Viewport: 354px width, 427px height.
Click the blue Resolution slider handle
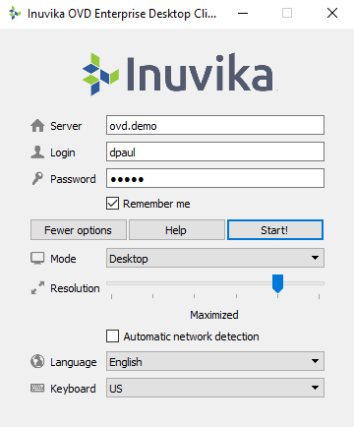pyautogui.click(x=277, y=283)
